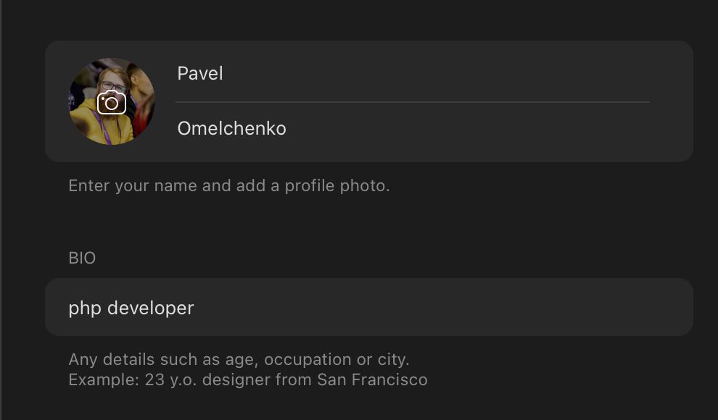Click the words profile photo in the name hint

coord(336,186)
